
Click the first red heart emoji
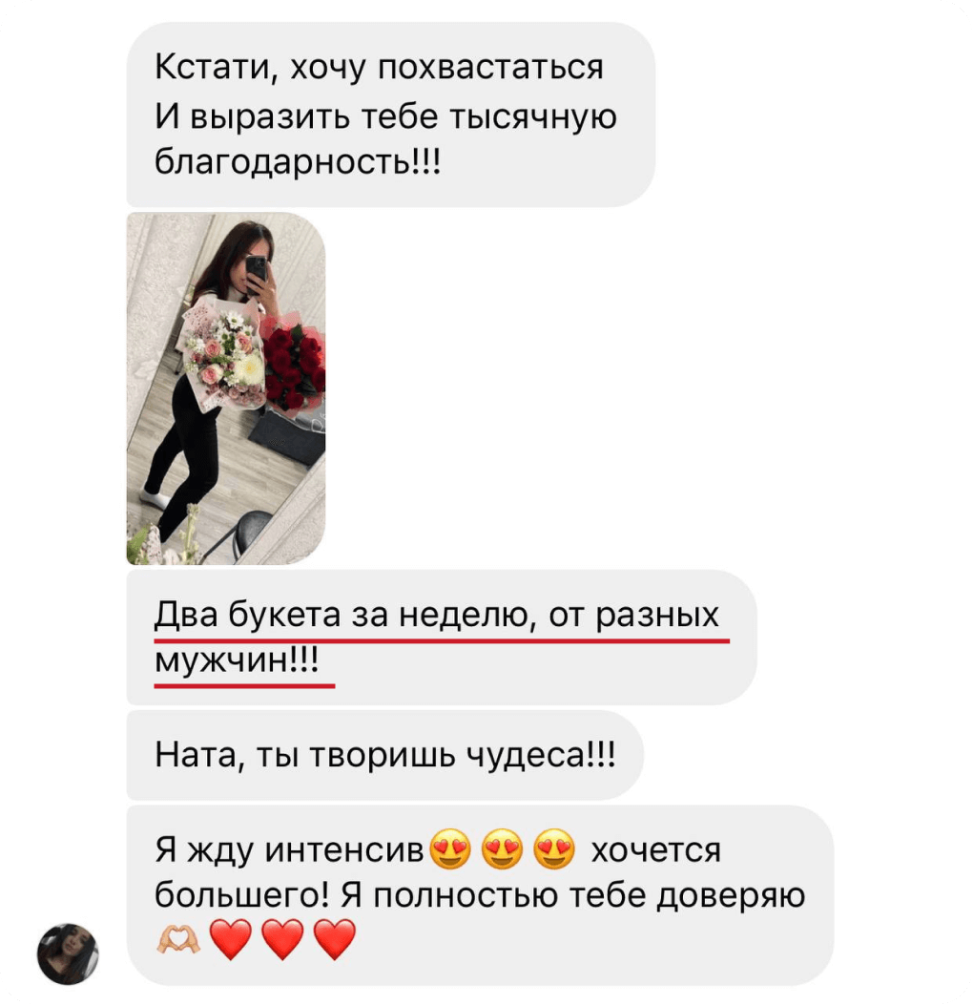231,939
